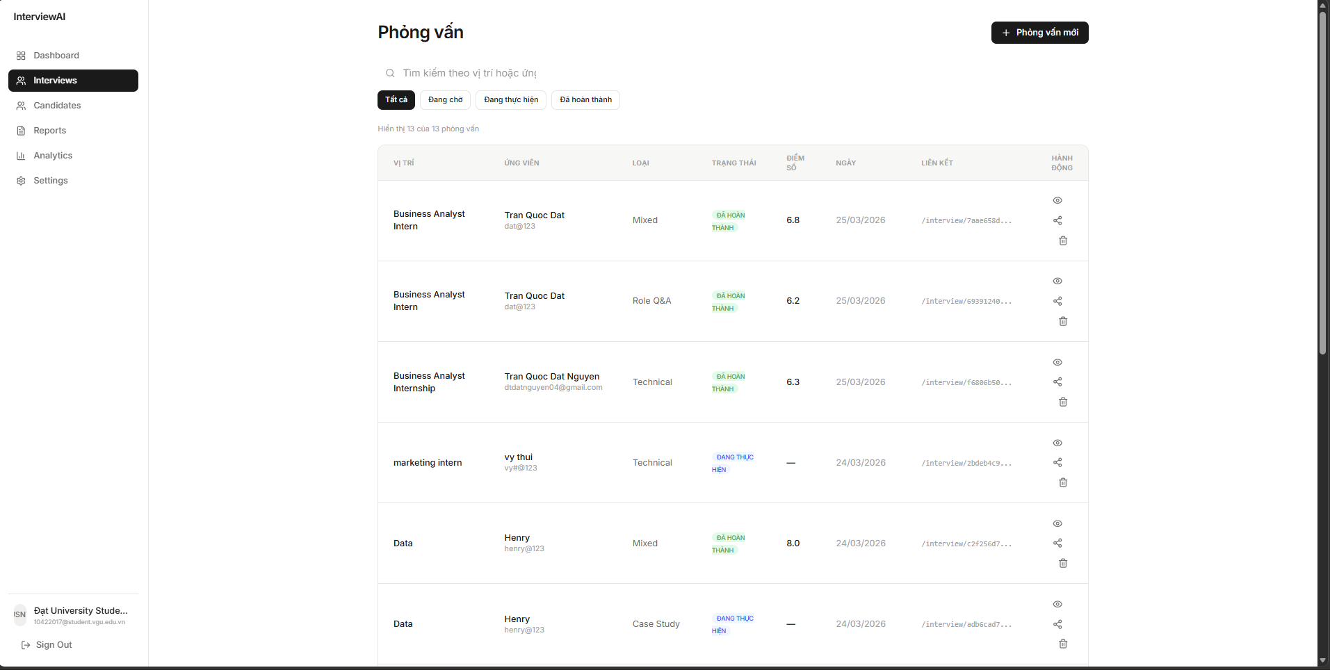Image resolution: width=1330 pixels, height=670 pixels.
Task: View the Role Q&A interview
Action: click(x=1057, y=281)
